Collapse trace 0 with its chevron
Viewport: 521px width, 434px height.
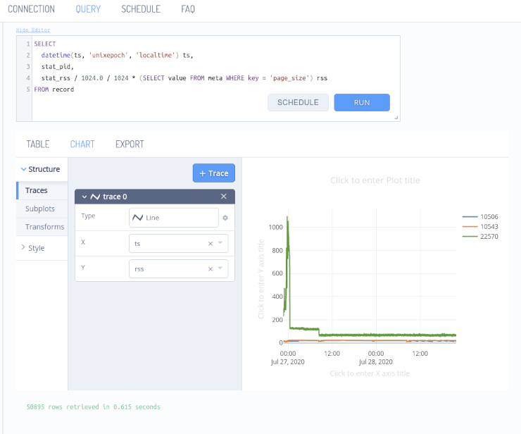click(x=84, y=197)
